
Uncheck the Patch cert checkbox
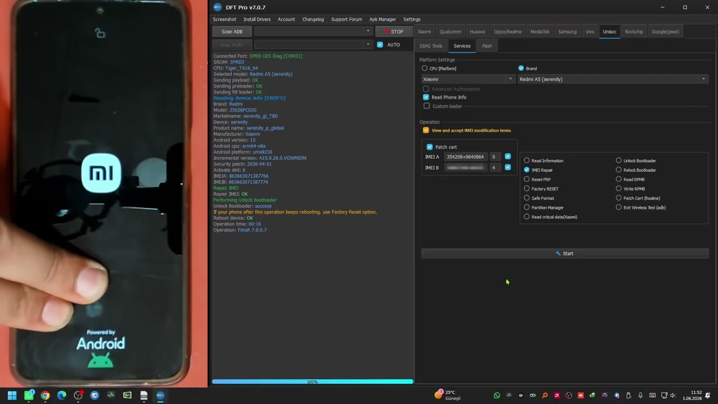click(430, 147)
